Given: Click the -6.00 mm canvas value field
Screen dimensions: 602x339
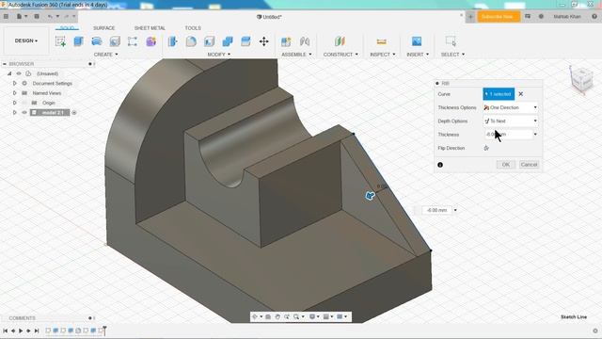Looking at the screenshot, I should pyautogui.click(x=436, y=210).
